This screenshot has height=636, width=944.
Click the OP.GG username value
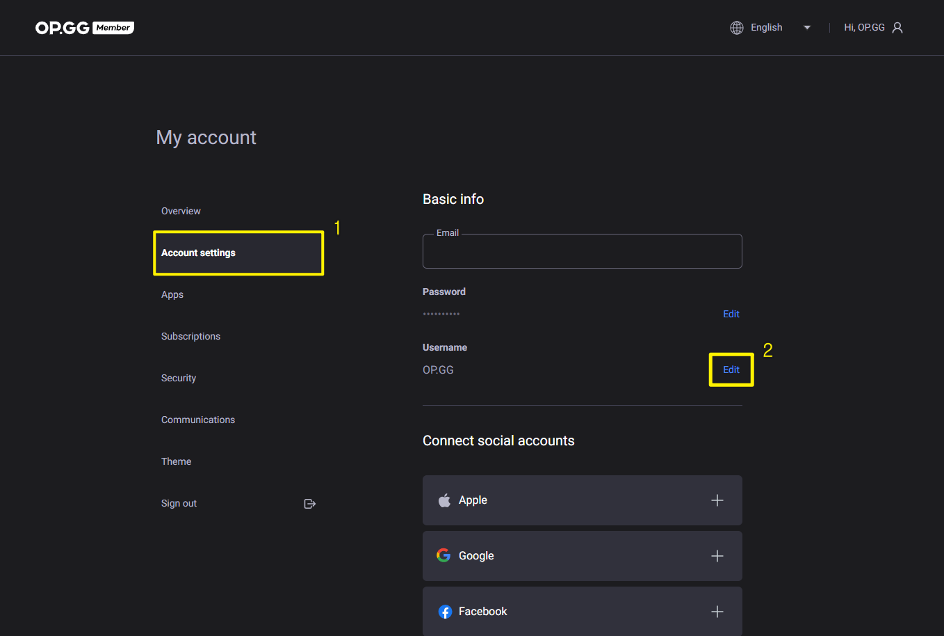(x=438, y=369)
